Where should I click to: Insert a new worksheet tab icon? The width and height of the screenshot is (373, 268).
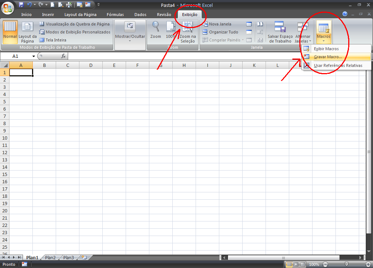tap(85, 257)
